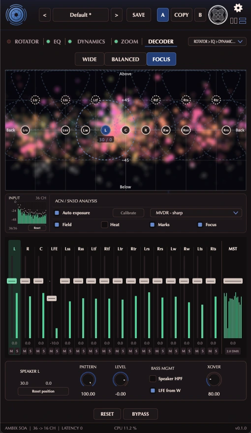Click the BYPASS button
251x433 pixels.
click(x=140, y=414)
